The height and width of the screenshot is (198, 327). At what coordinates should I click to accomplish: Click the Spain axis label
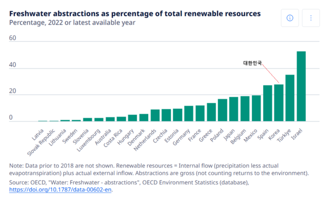pos(263,134)
